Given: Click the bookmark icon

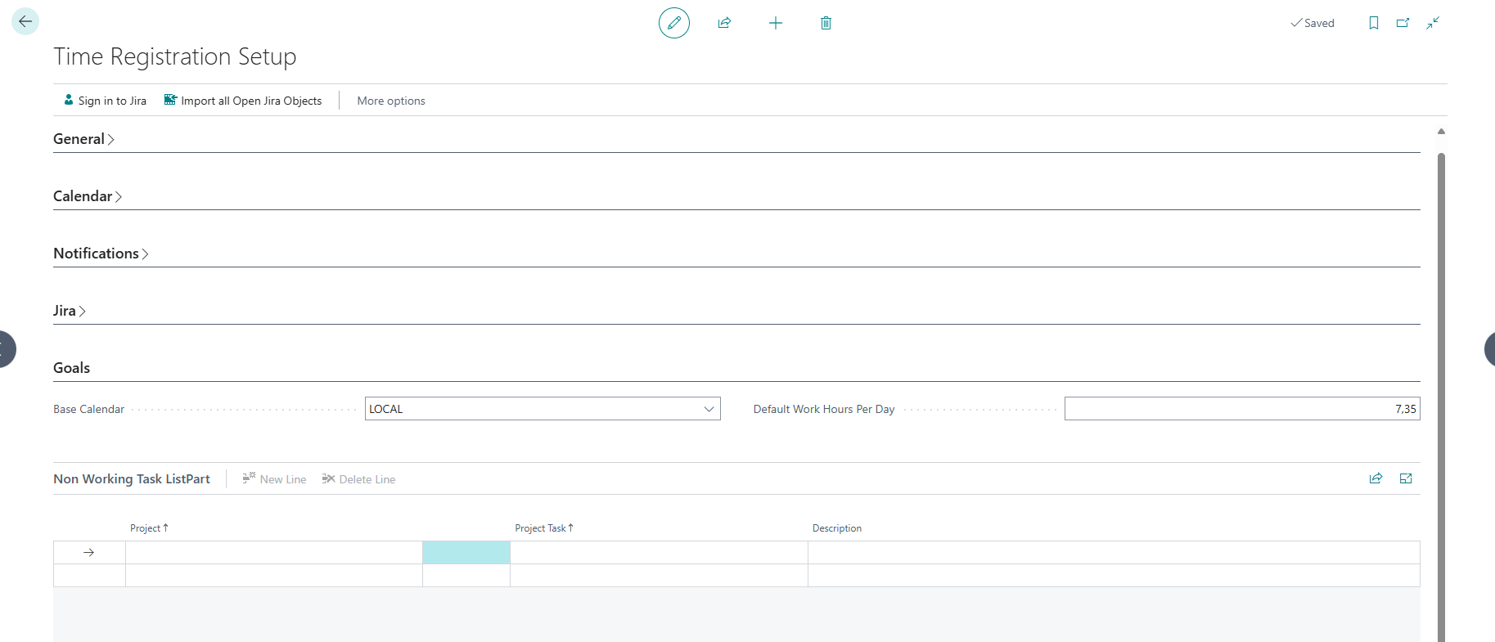Looking at the screenshot, I should click(x=1373, y=23).
